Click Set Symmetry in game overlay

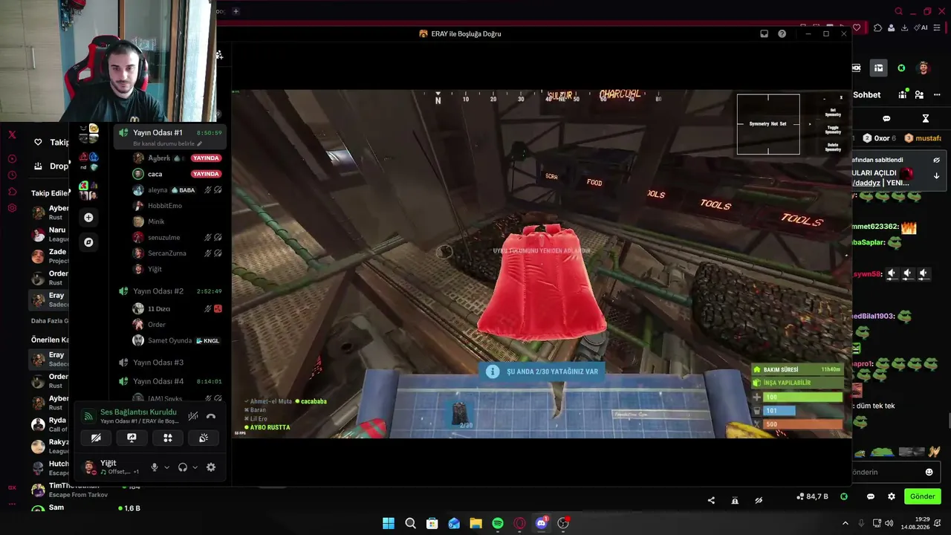click(x=833, y=112)
